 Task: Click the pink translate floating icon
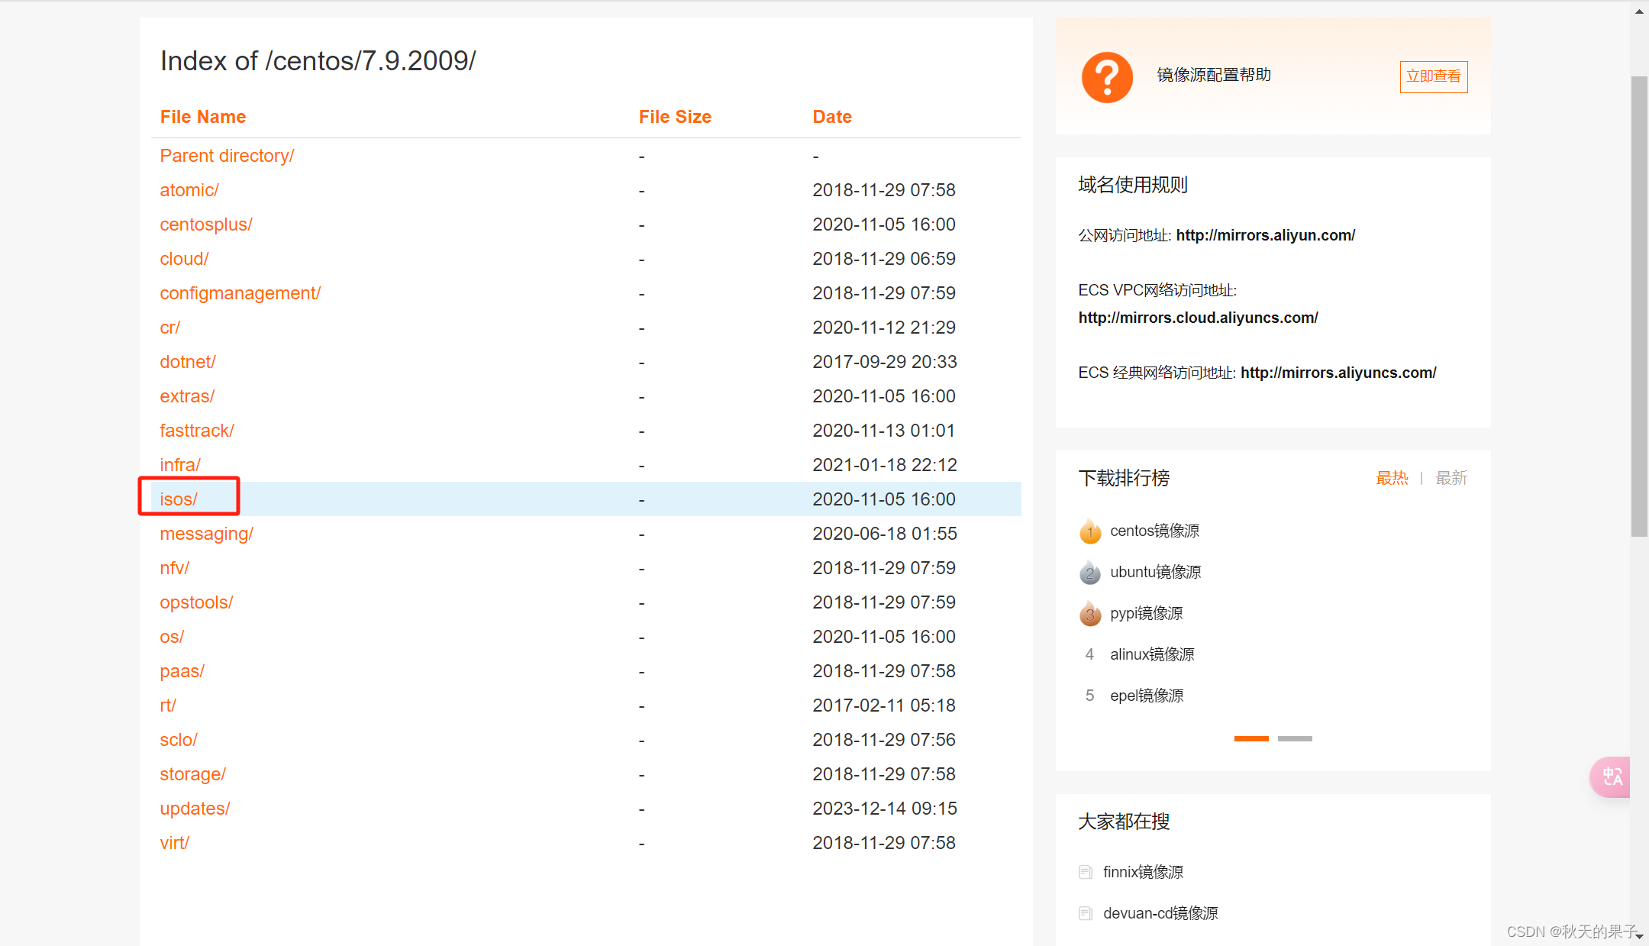(1611, 776)
